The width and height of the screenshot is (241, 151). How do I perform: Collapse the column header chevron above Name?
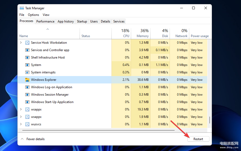click(x=48, y=29)
